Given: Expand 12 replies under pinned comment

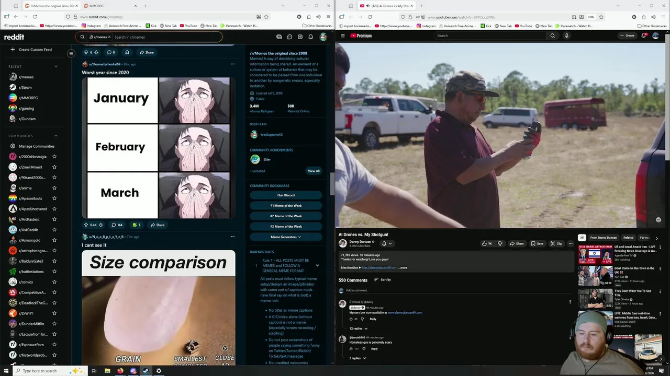Looking at the screenshot, I should [359, 328].
